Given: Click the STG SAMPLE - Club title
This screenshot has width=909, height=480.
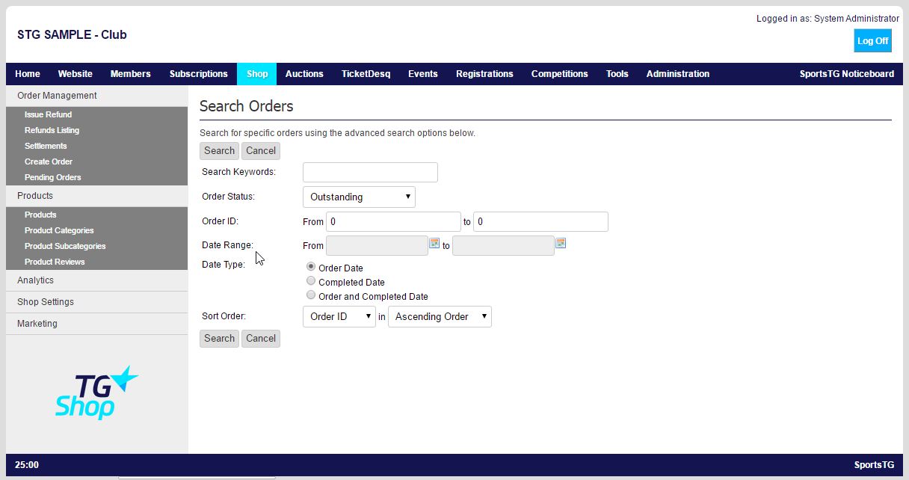Looking at the screenshot, I should pos(72,34).
